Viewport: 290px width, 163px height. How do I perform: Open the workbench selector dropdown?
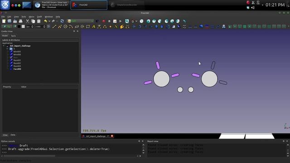pos(81,21)
